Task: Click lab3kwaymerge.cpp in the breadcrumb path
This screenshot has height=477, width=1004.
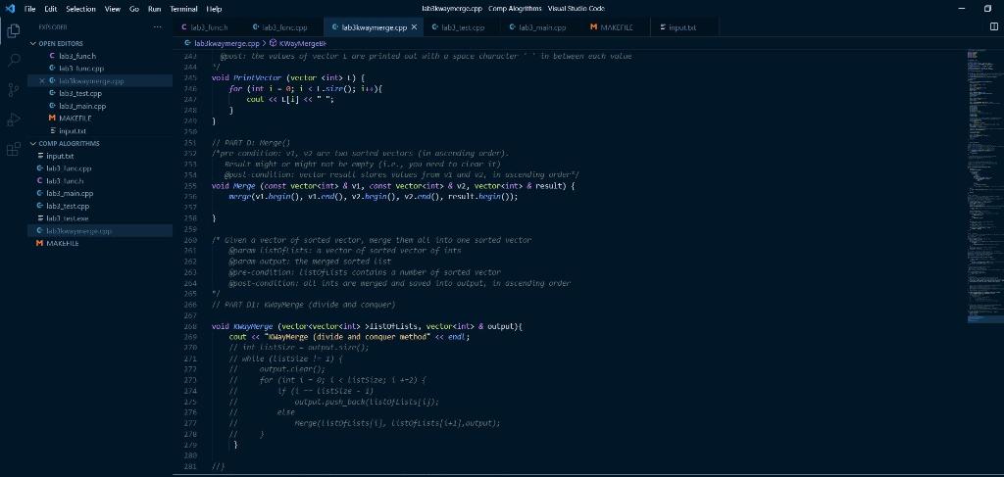Action: pyautogui.click(x=222, y=43)
